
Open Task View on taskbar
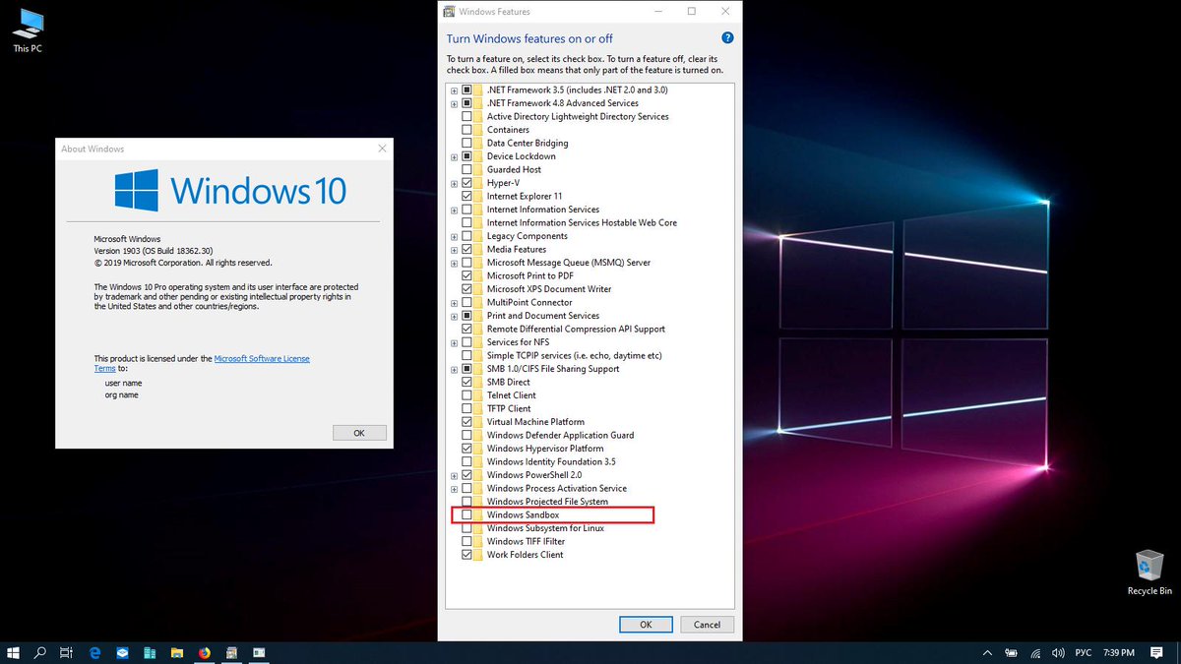(x=66, y=652)
